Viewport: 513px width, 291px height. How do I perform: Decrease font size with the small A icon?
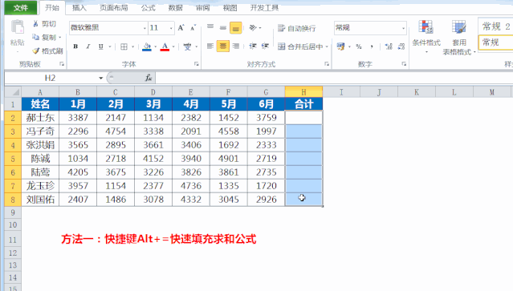193,28
